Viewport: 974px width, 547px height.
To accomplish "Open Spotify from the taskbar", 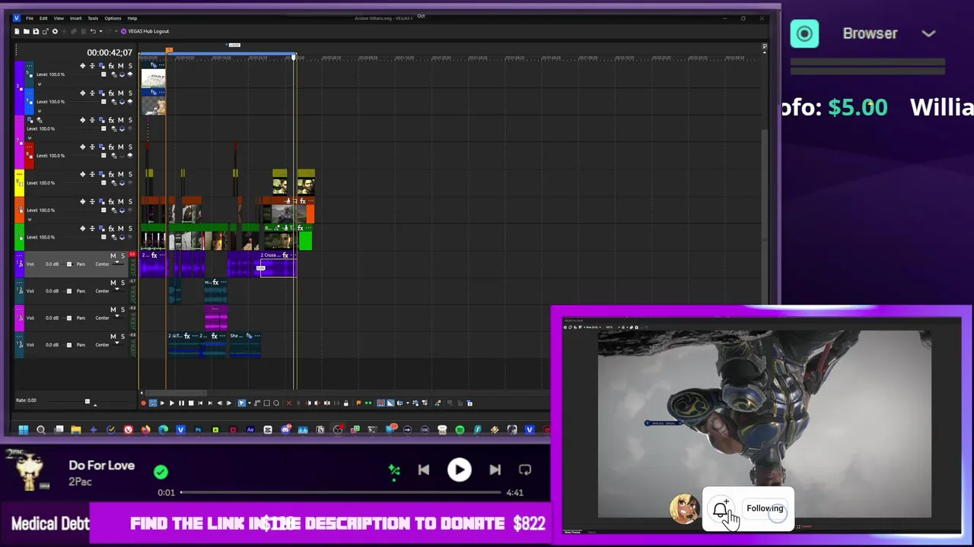I will pos(460,430).
